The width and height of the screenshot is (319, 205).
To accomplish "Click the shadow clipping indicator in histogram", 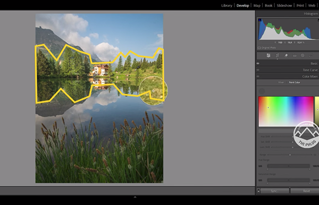I will point(260,20).
